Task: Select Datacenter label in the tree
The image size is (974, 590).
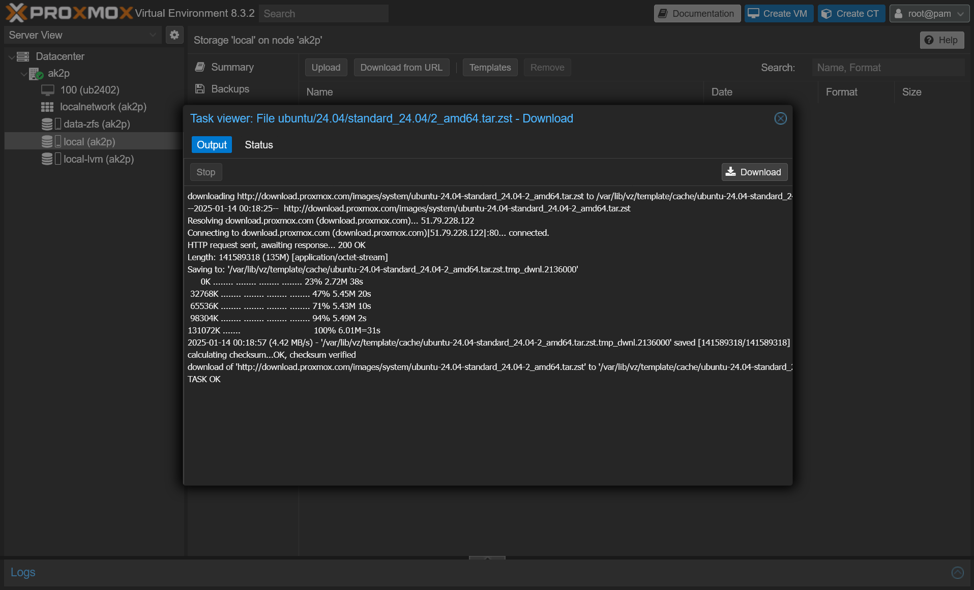Action: pyautogui.click(x=60, y=56)
